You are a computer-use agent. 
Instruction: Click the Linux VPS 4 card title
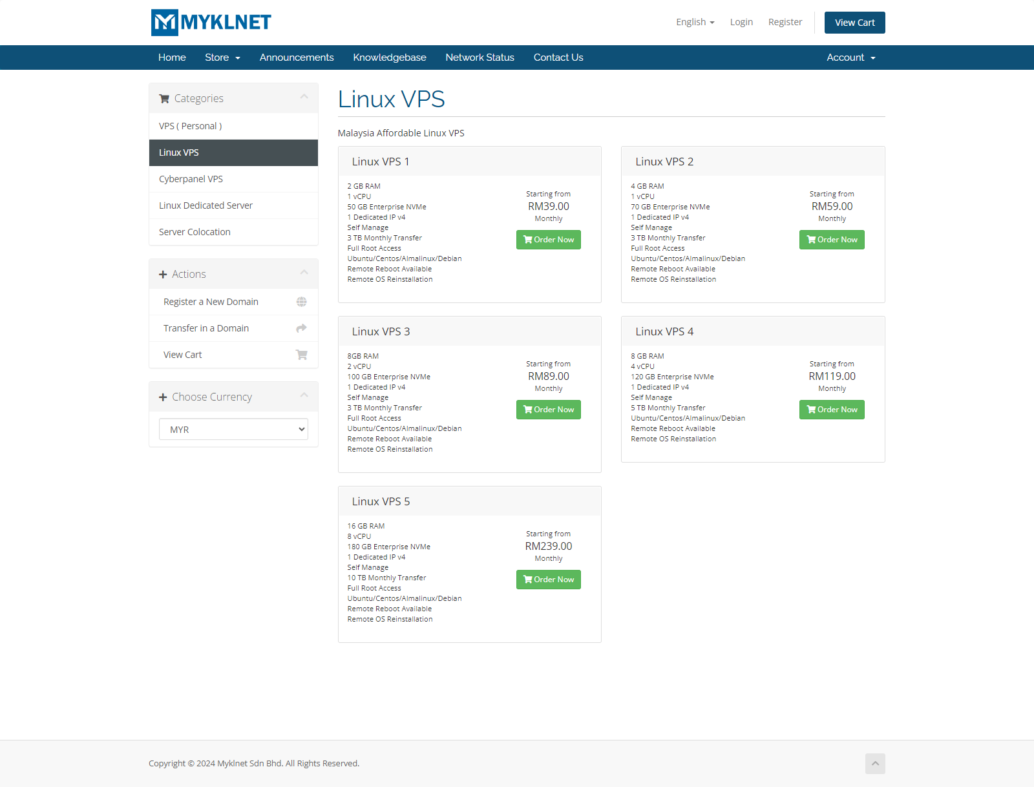[664, 331]
